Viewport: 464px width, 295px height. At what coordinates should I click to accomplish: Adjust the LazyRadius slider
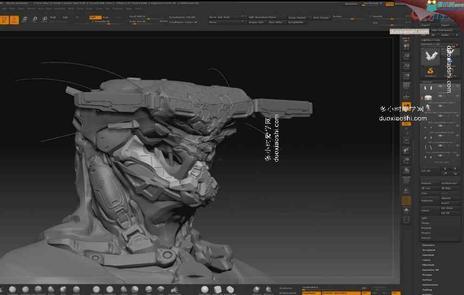331,287
